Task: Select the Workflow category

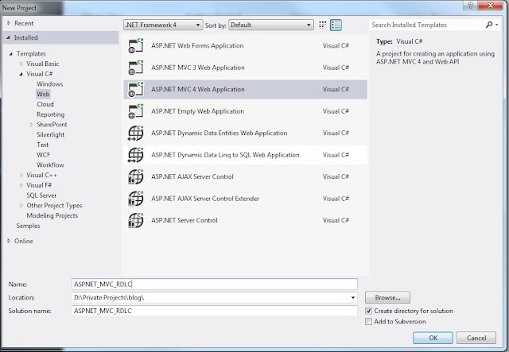Action: (x=50, y=164)
